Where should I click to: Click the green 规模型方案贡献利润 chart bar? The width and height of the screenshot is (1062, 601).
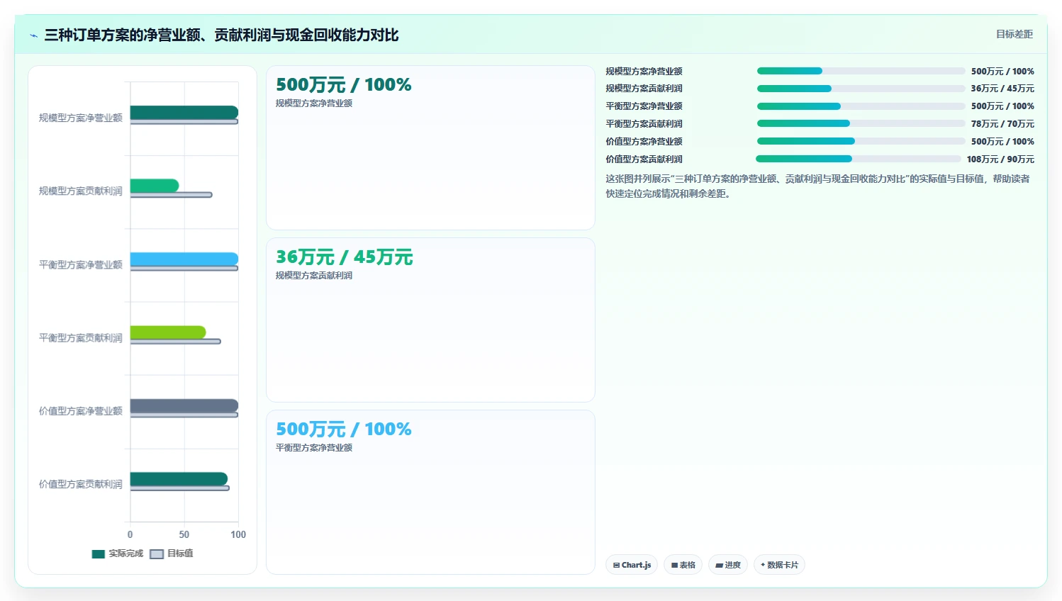pos(155,186)
